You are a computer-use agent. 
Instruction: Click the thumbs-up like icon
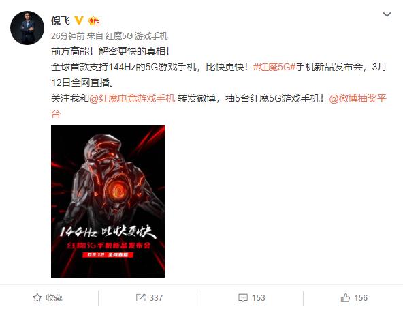[x=345, y=298]
